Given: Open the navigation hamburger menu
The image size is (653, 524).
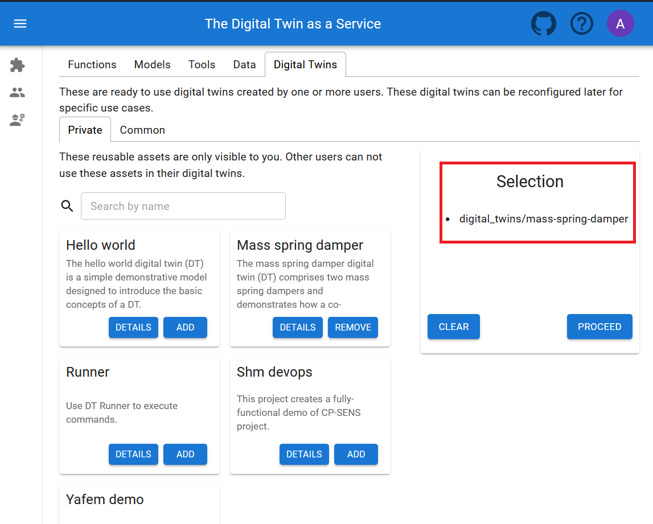Looking at the screenshot, I should coord(20,23).
